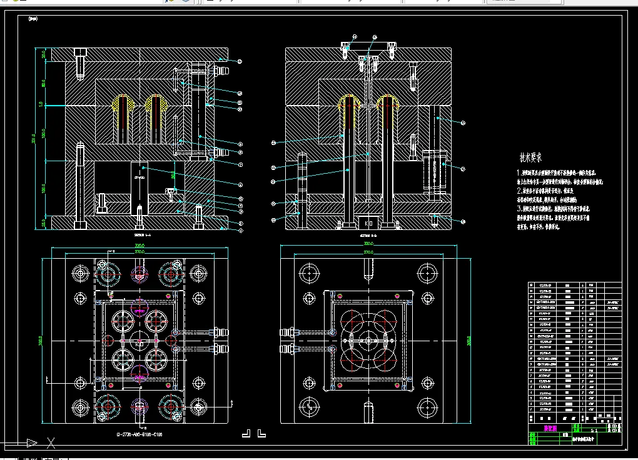
Task: Click vertical 300.0 dimension beside left plan view
Action: point(40,341)
